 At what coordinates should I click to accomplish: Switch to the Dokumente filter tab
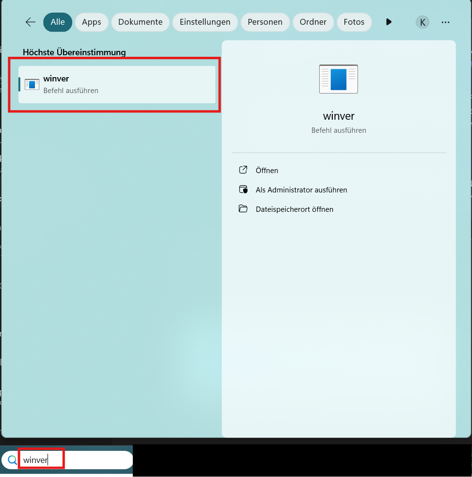point(140,22)
